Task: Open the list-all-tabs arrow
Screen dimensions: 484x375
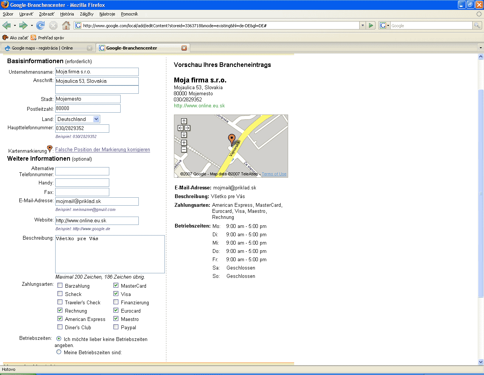Action: 481,48
